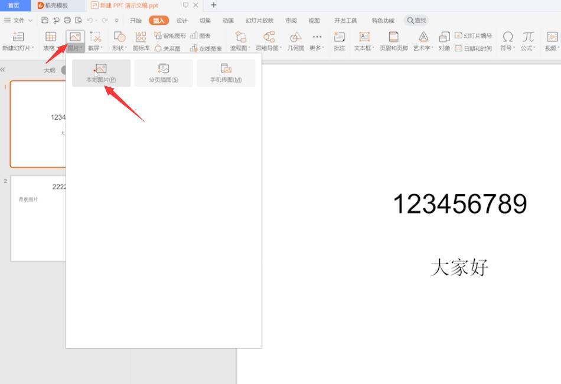Screen dimensions: 561x384
Task: Insert slide number (幻灯片编号)
Action: click(474, 36)
